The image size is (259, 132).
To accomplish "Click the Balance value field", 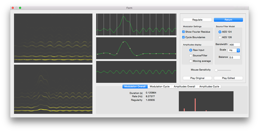I will tap(235, 57).
